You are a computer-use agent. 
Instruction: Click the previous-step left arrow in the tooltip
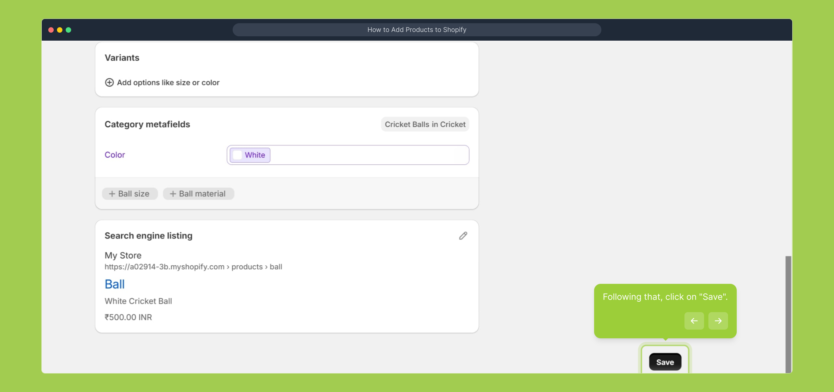pos(694,321)
